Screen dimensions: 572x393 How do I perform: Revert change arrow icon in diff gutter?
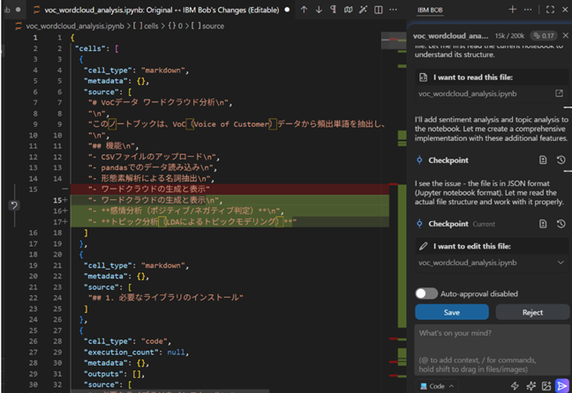click(14, 205)
